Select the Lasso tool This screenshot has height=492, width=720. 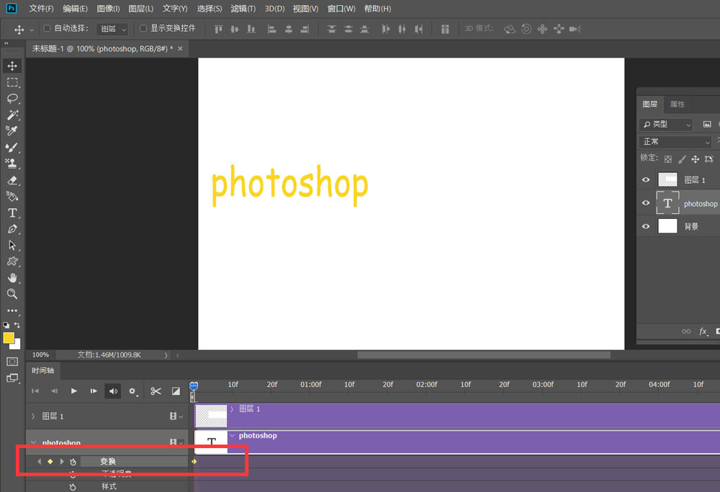[12, 99]
